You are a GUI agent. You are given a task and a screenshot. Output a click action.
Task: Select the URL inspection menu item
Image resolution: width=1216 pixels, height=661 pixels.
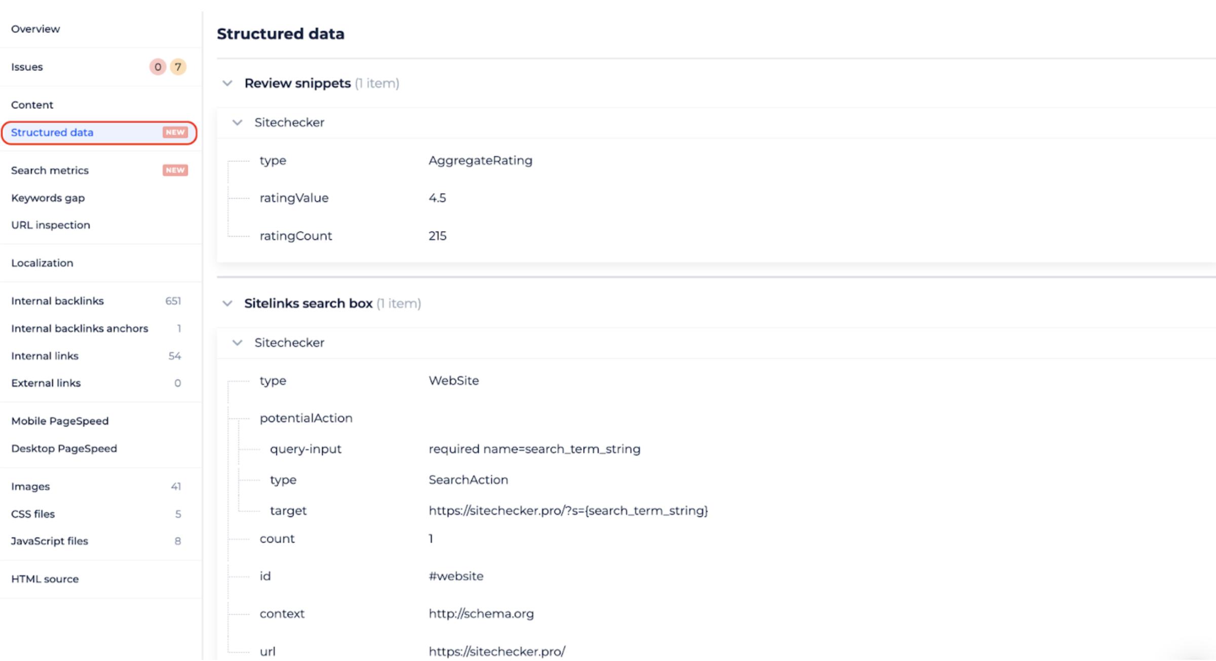(x=51, y=225)
